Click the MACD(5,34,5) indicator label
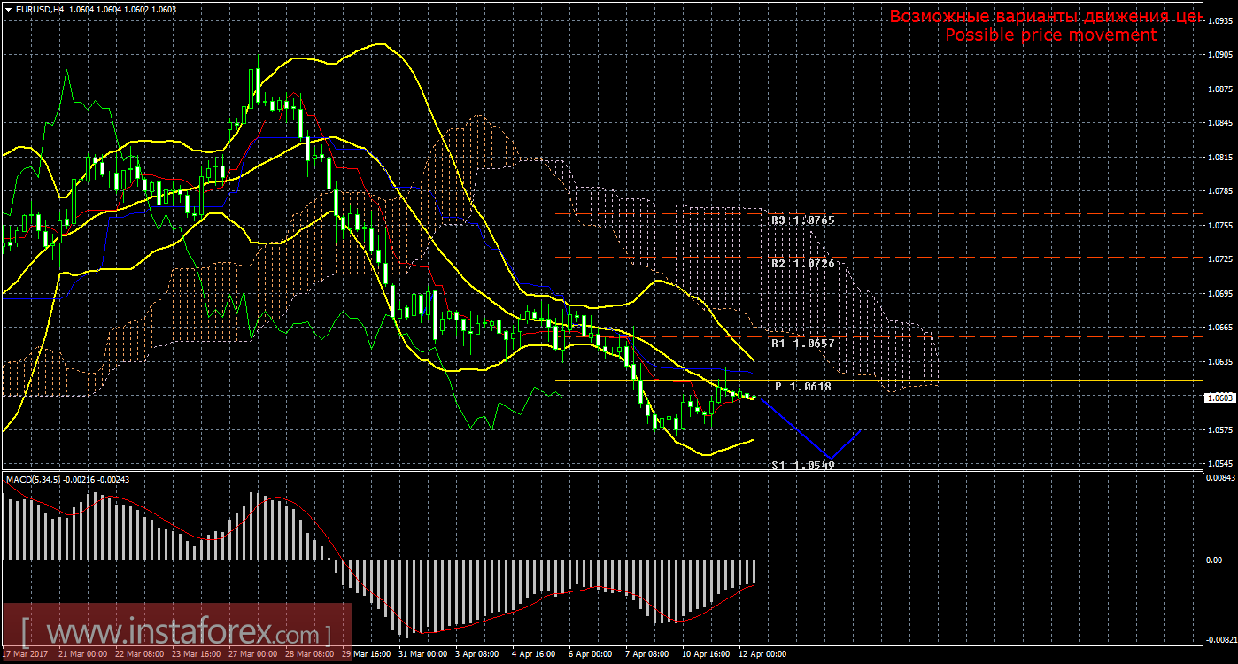 (x=34, y=479)
